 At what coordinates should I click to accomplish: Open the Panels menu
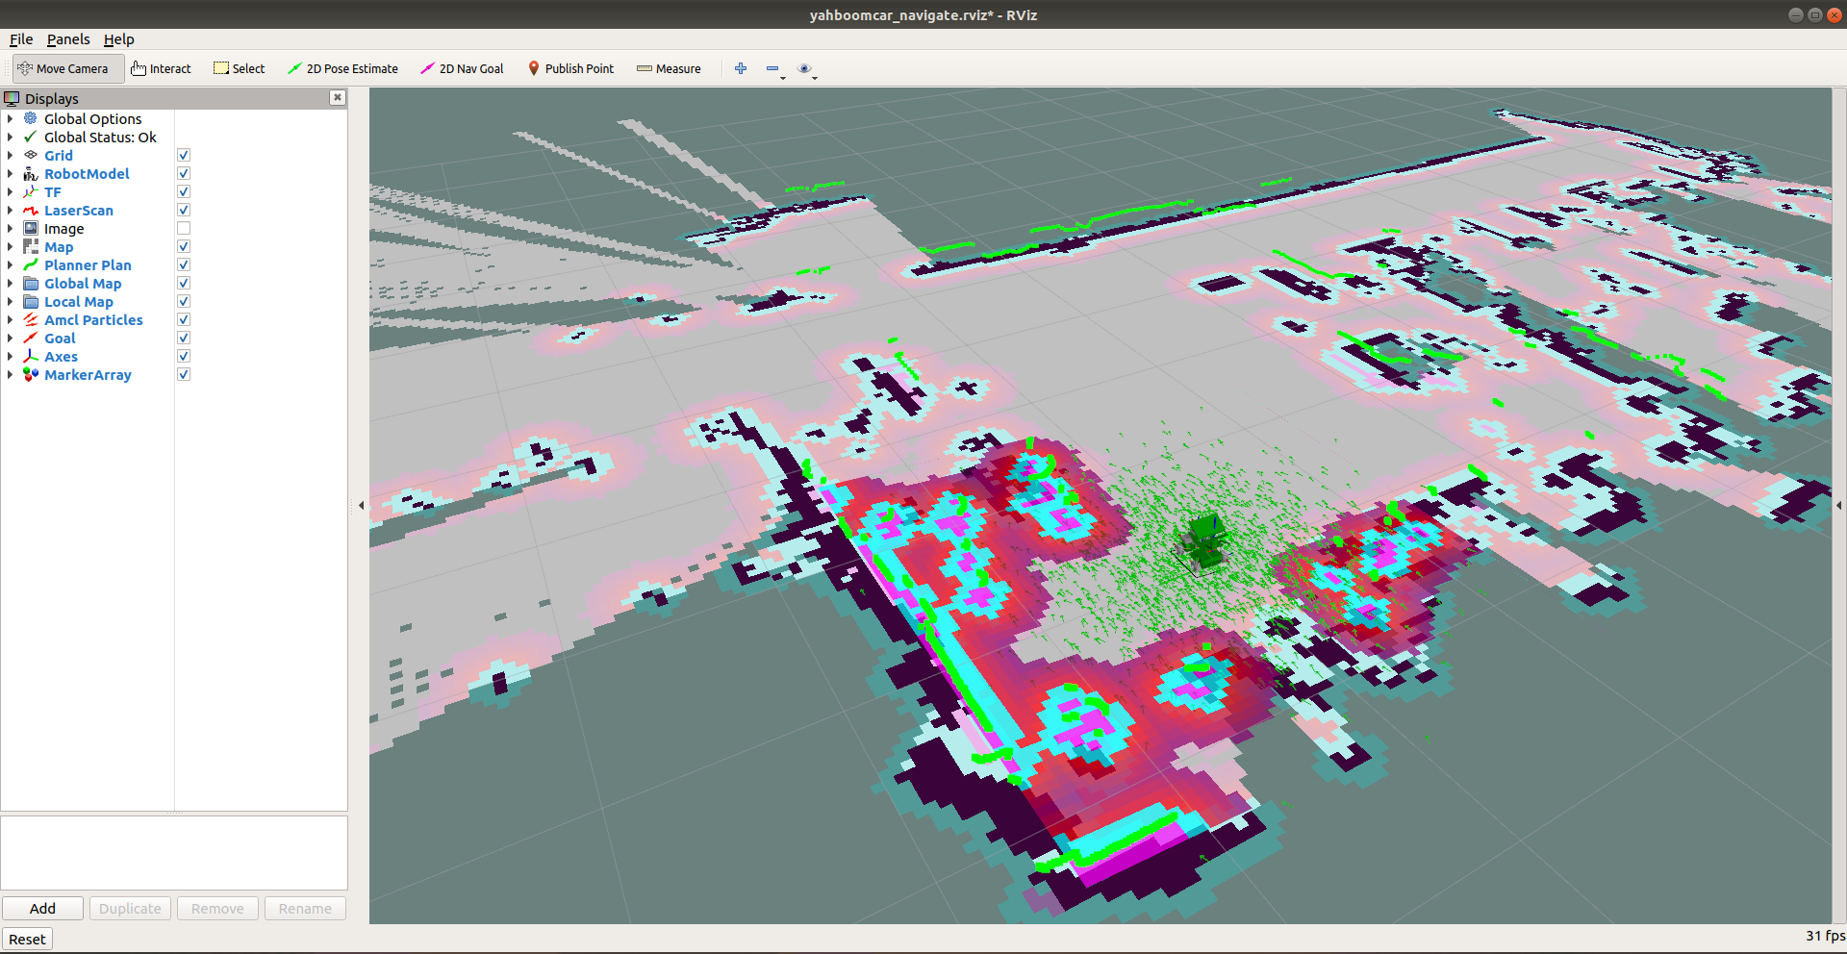click(x=68, y=39)
